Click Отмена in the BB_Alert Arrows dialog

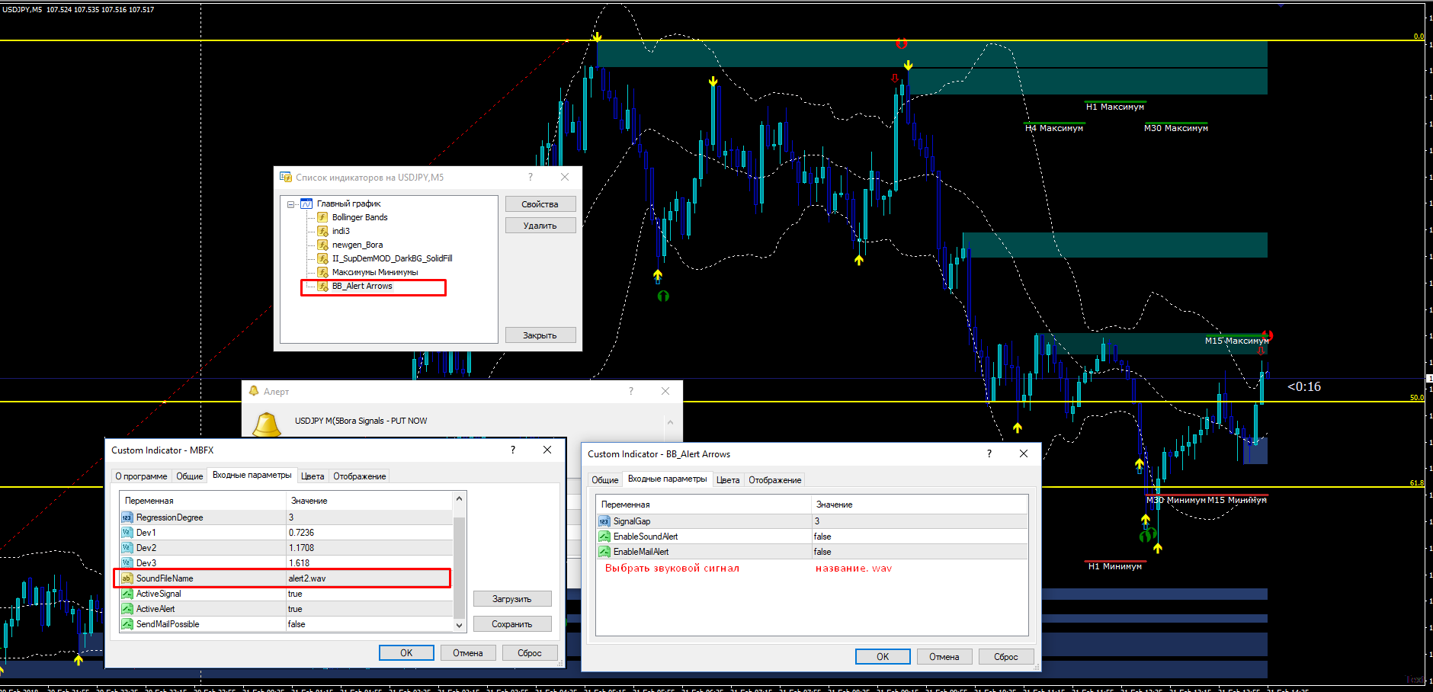[944, 657]
